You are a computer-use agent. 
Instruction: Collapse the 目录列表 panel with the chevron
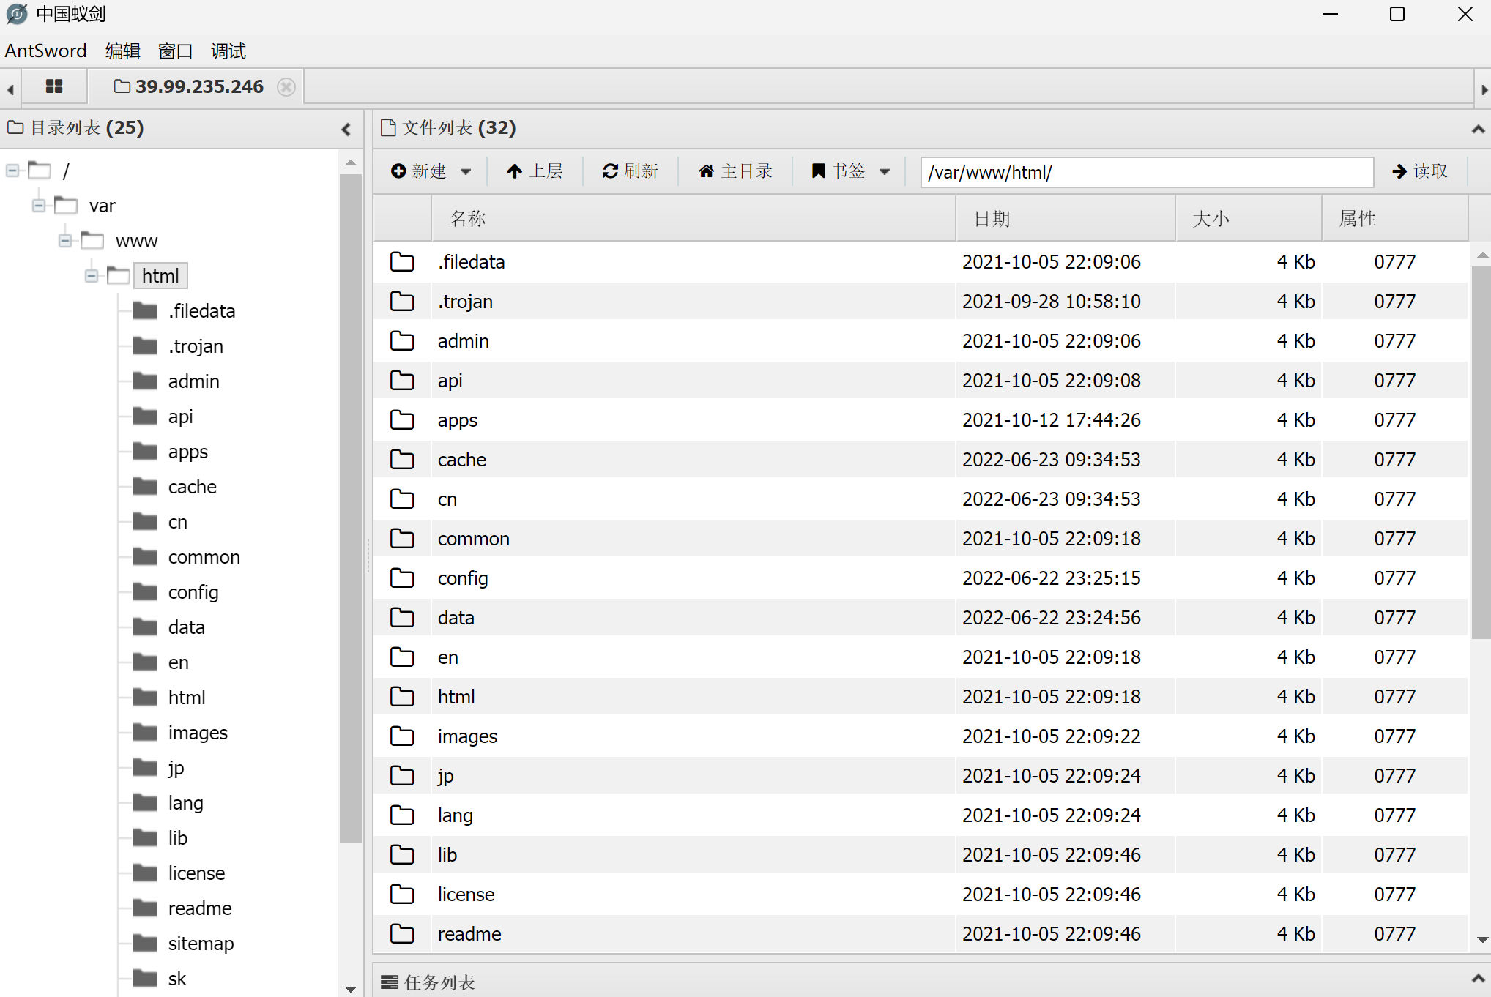[346, 130]
